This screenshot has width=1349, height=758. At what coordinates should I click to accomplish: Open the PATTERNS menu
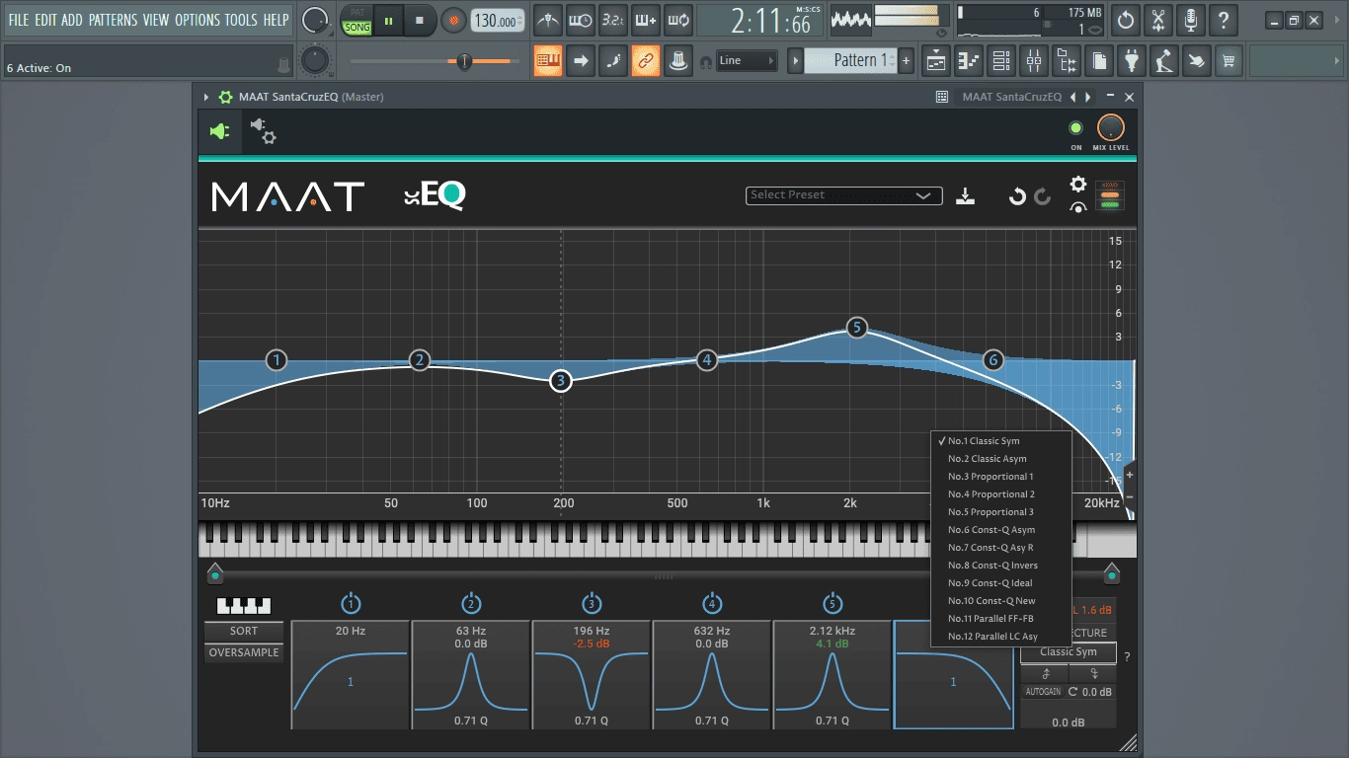tap(113, 20)
